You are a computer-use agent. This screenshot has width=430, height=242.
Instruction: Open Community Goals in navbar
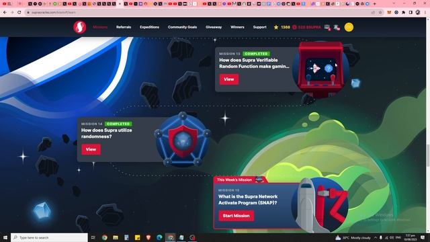(182, 27)
